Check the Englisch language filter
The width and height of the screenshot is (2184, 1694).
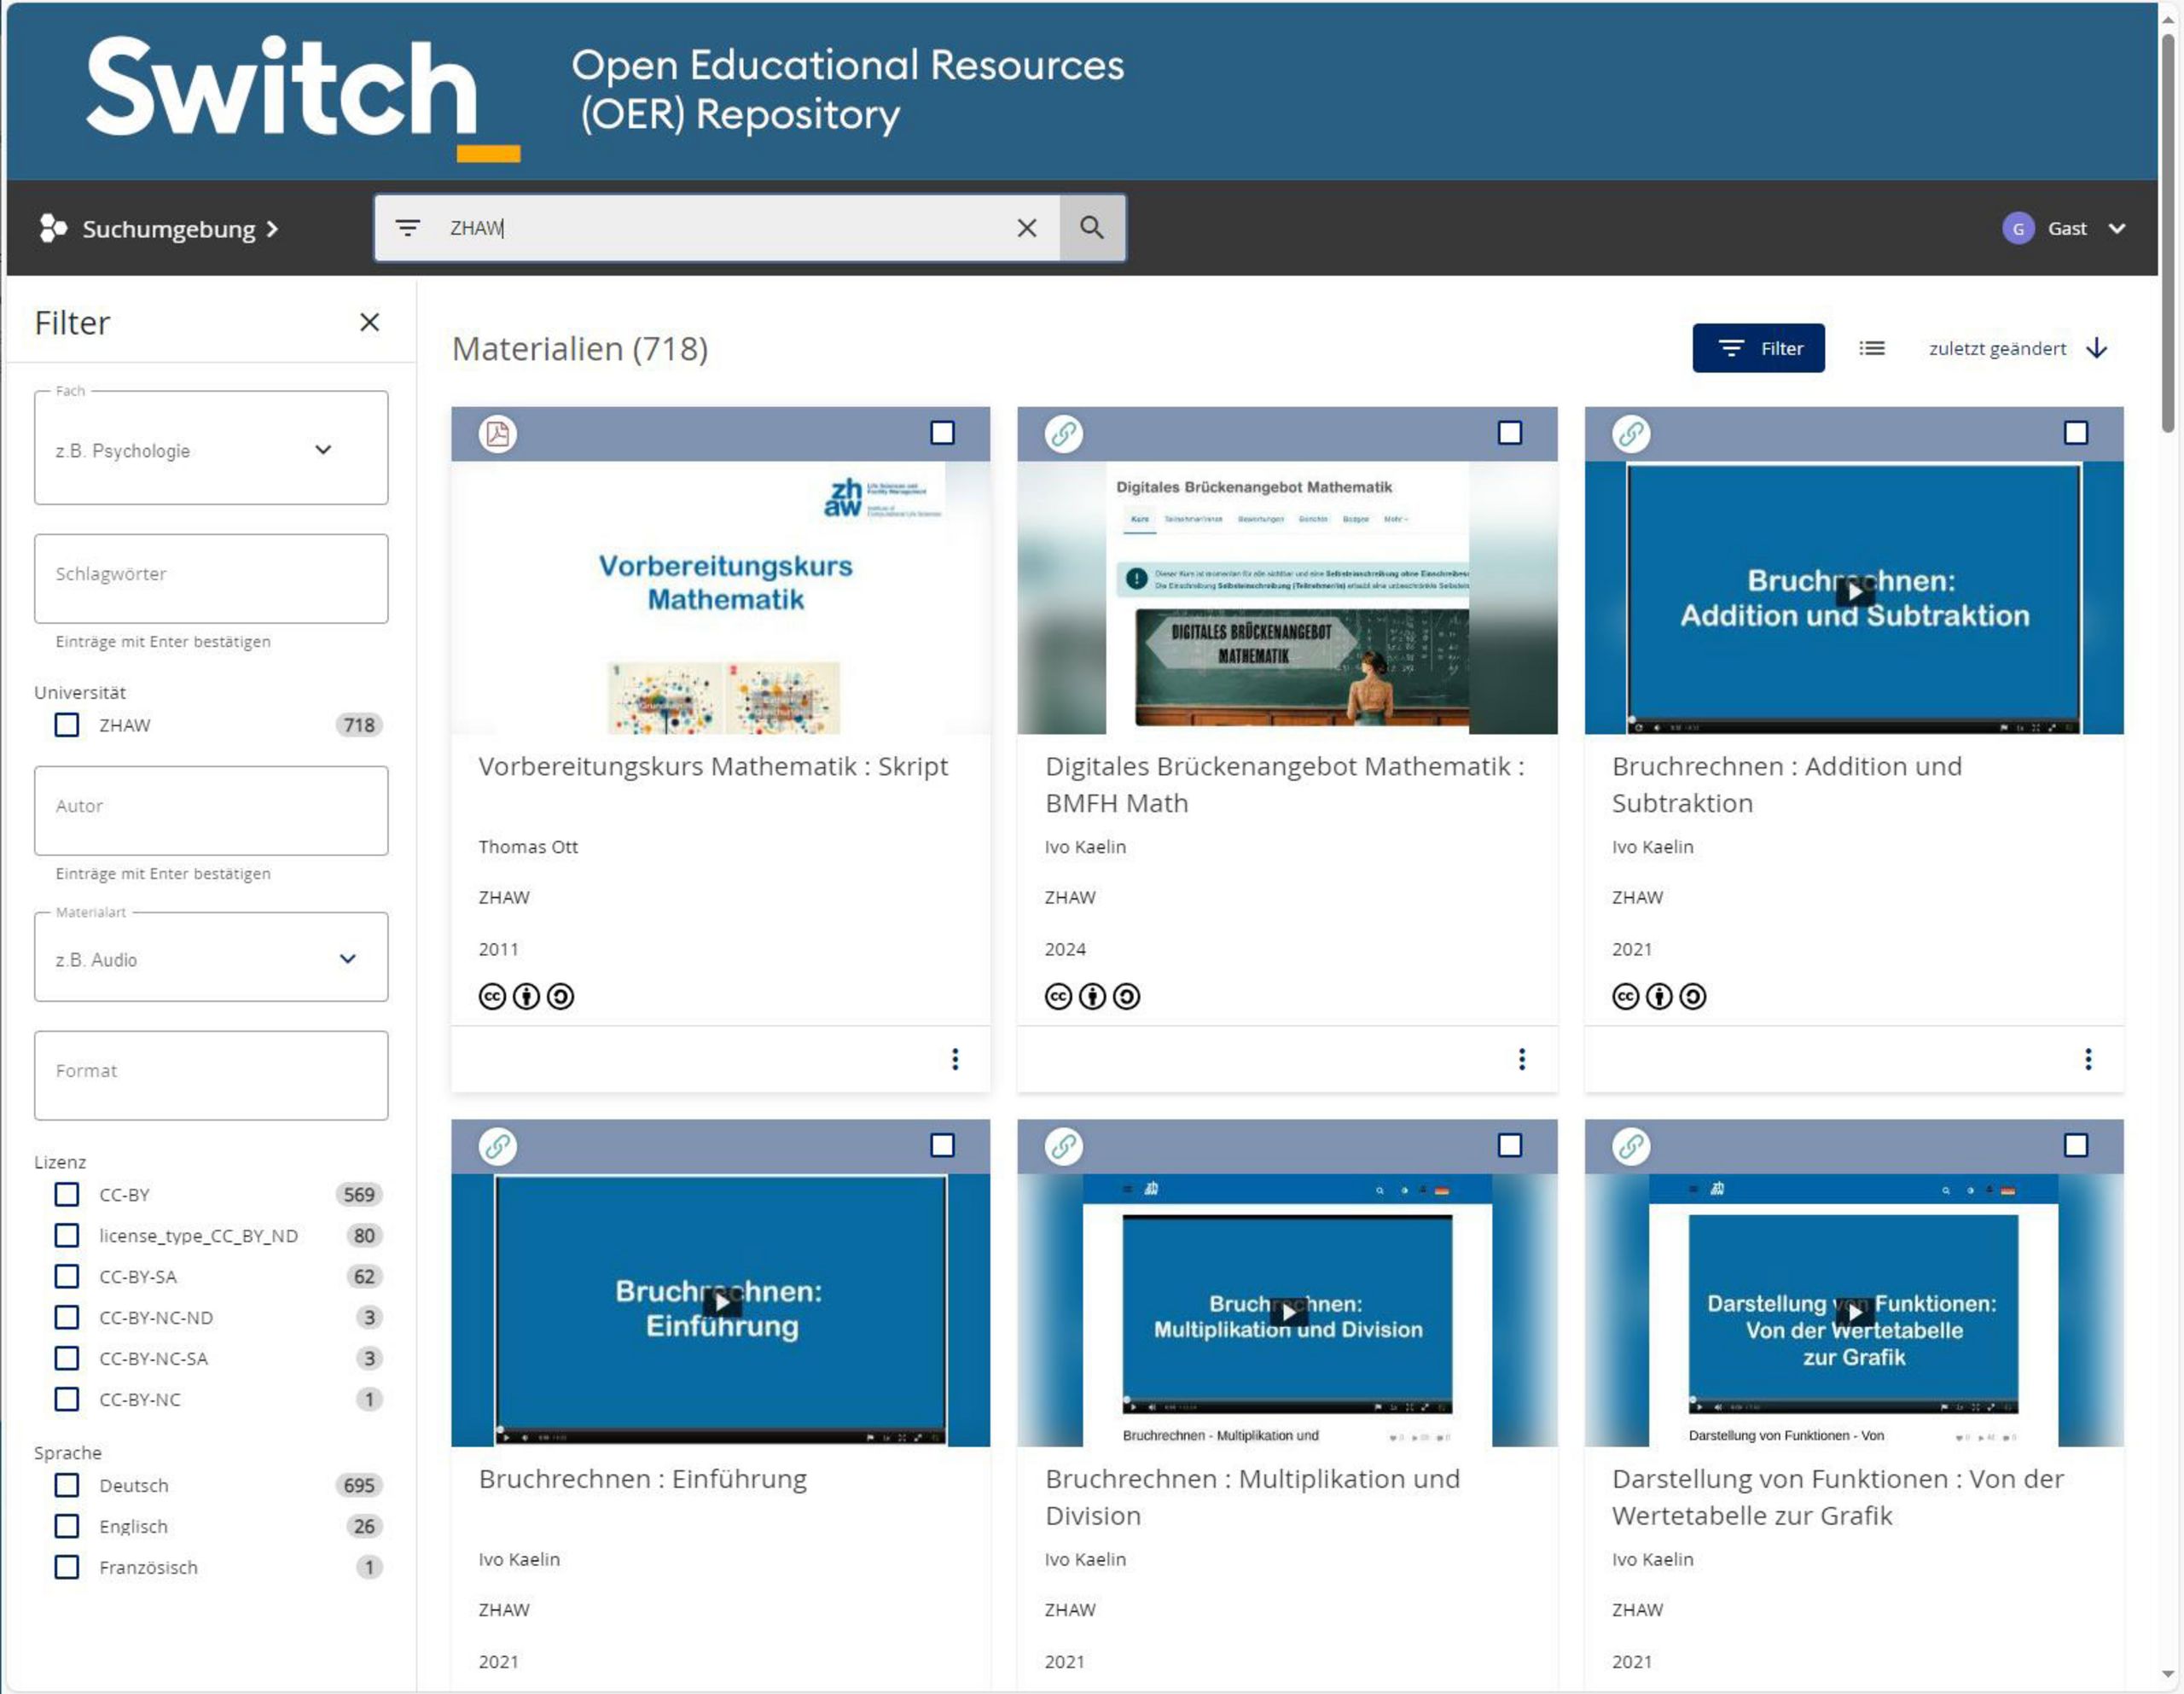pyautogui.click(x=67, y=1527)
